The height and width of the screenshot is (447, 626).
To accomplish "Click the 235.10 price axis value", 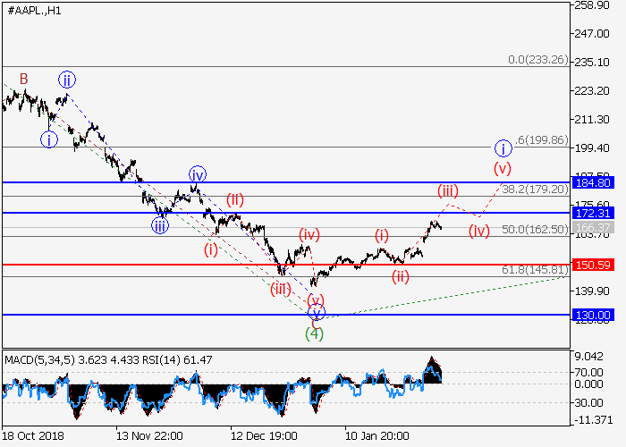I will 592,63.
